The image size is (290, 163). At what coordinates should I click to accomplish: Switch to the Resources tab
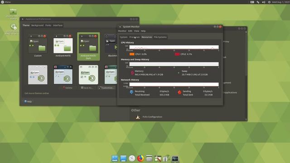click(147, 37)
